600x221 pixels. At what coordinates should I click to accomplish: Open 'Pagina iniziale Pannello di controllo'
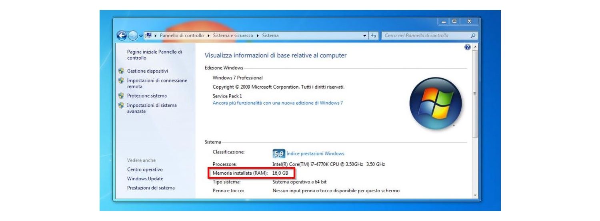coord(154,55)
